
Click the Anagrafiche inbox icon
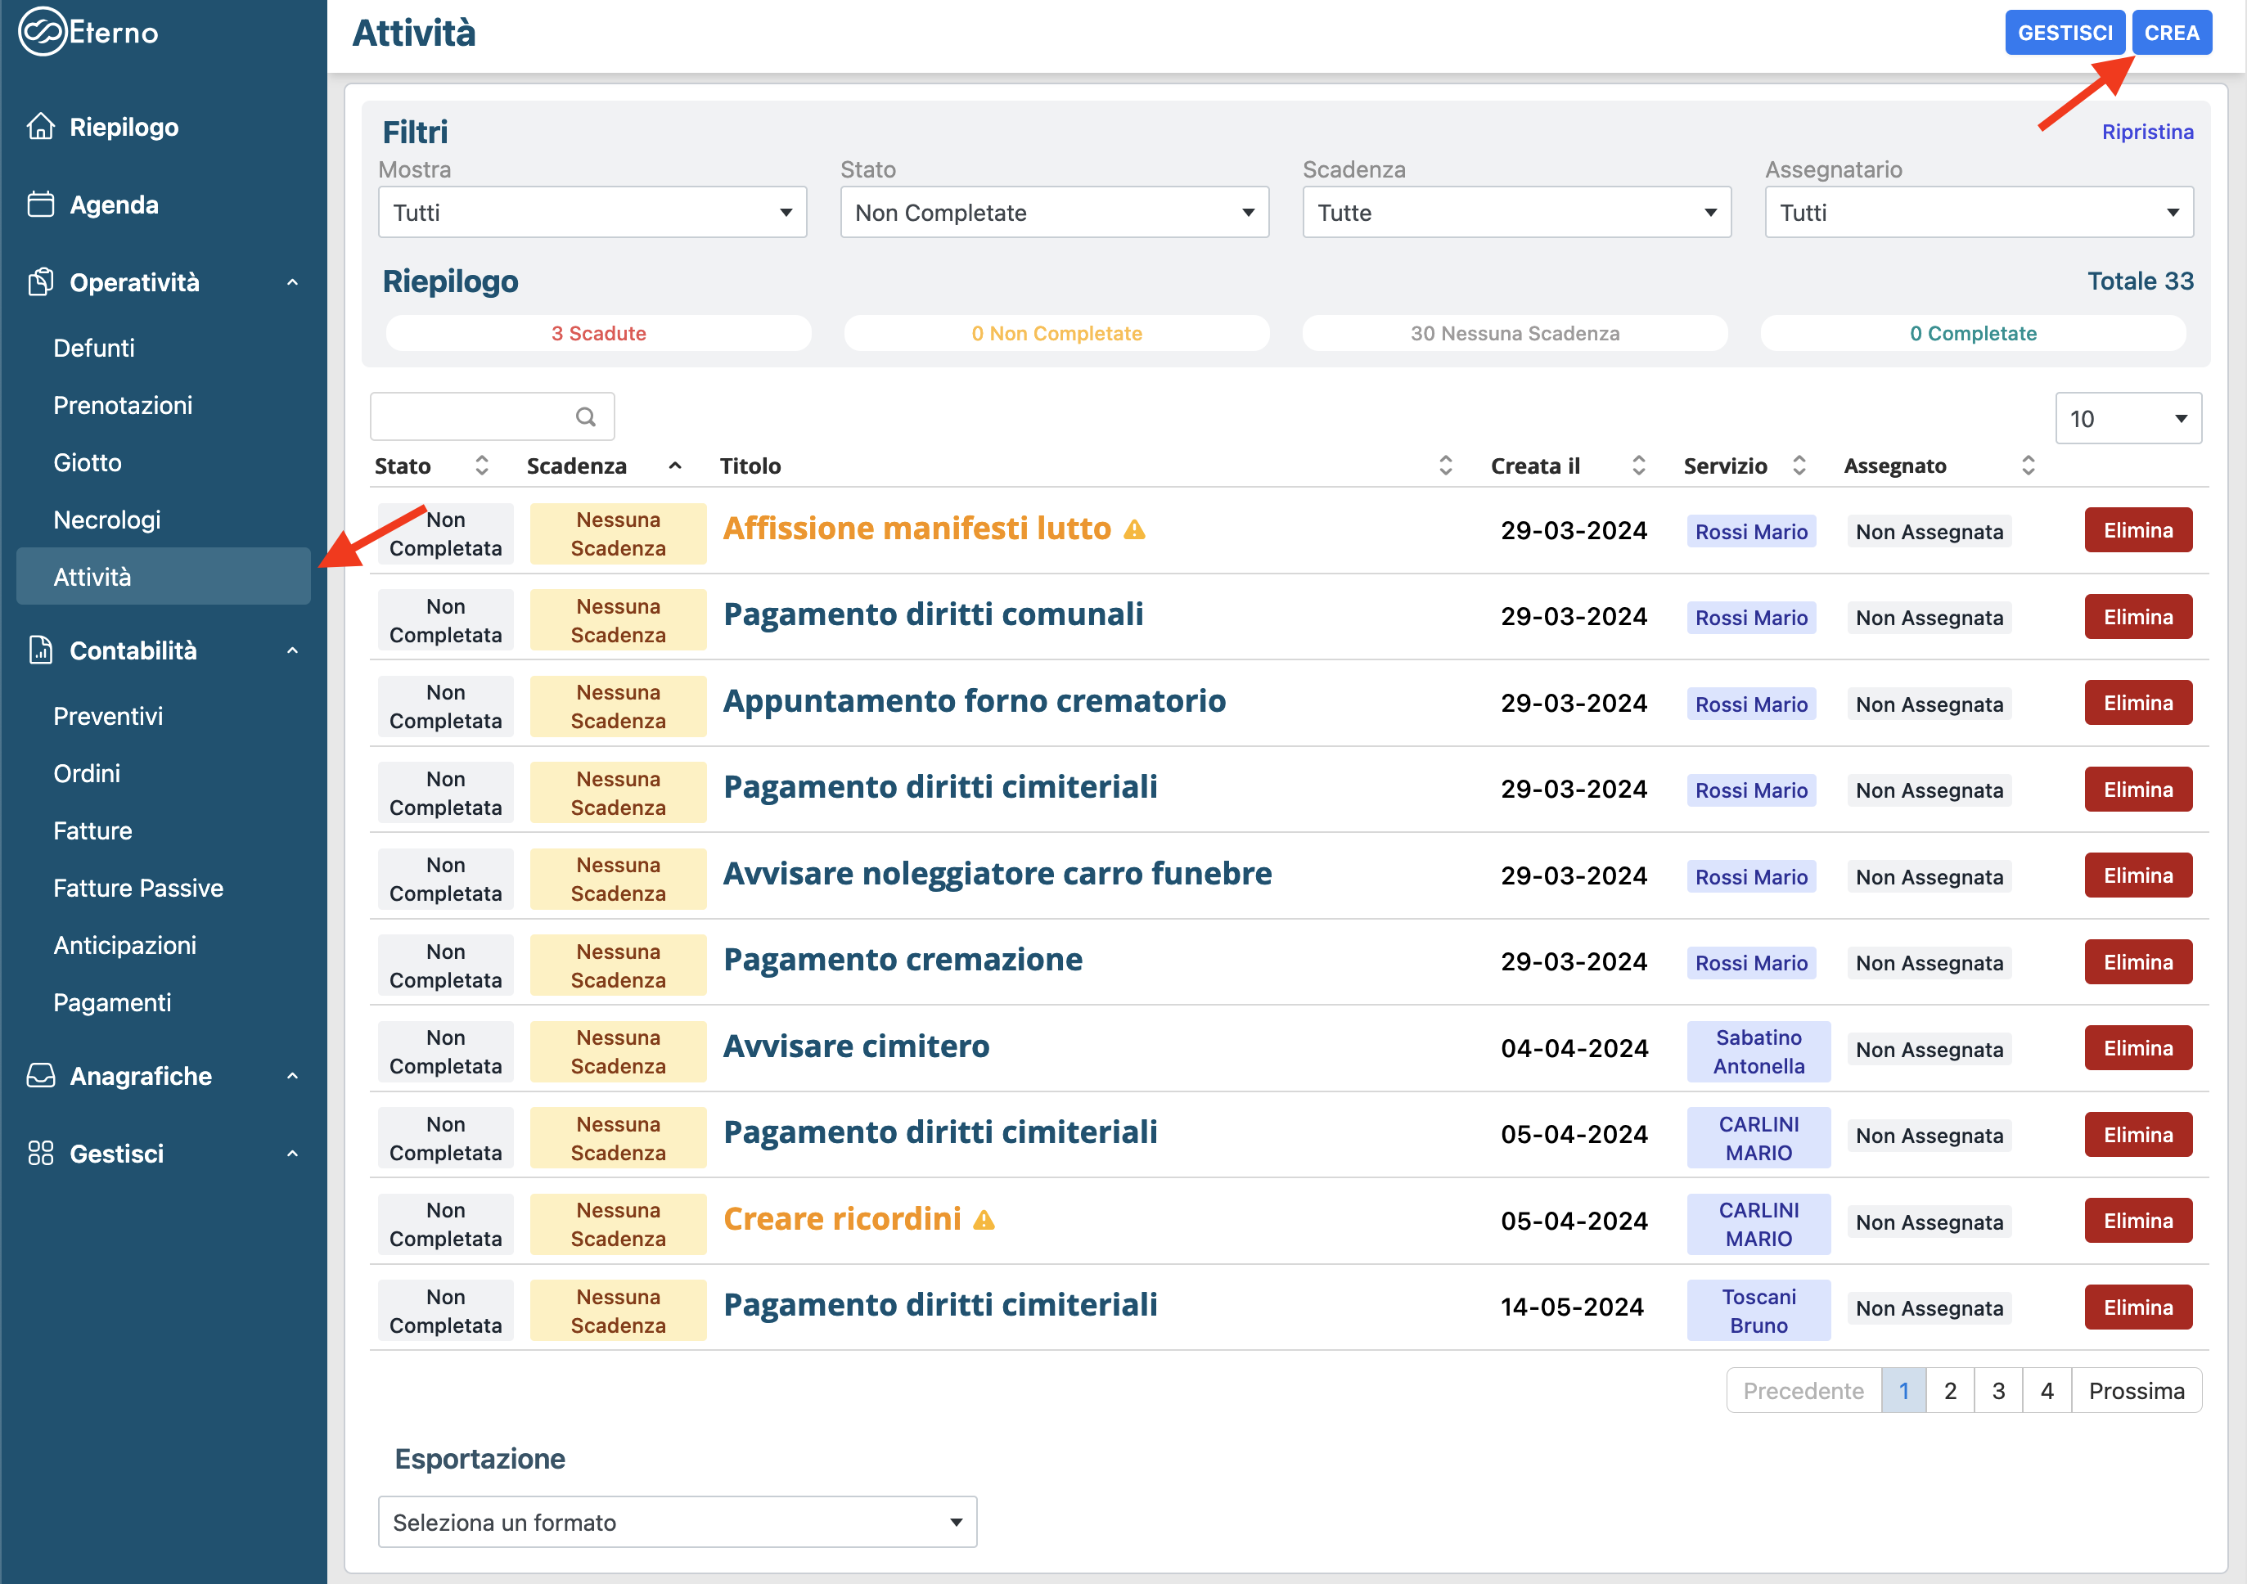[x=41, y=1075]
